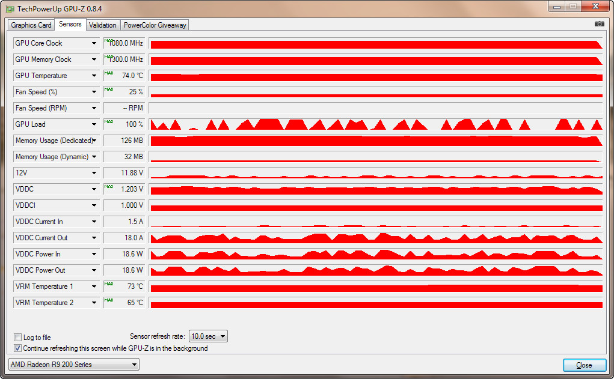Expand the Fan Speed (RPM) sensor dropdown

pos(94,108)
